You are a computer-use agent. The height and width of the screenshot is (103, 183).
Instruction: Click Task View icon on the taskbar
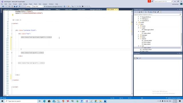[x=39, y=101]
